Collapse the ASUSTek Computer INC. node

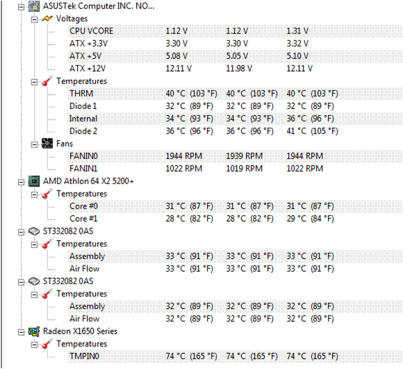point(21,7)
